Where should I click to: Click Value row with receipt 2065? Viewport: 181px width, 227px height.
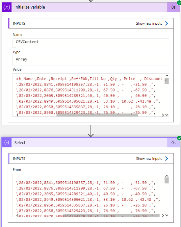click(x=86, y=96)
